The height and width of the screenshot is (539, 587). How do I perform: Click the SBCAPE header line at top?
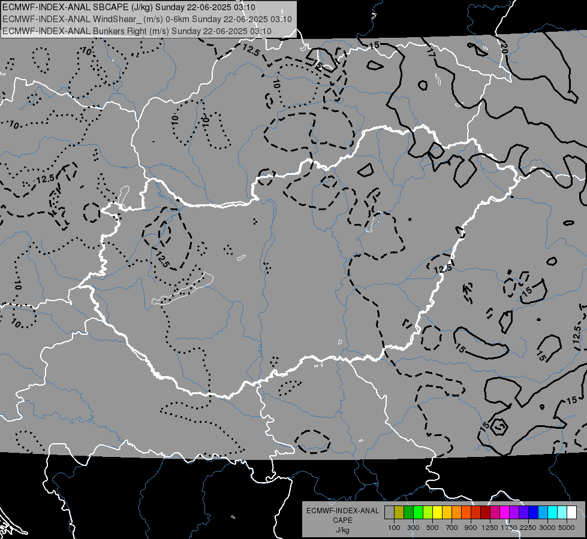pos(129,7)
